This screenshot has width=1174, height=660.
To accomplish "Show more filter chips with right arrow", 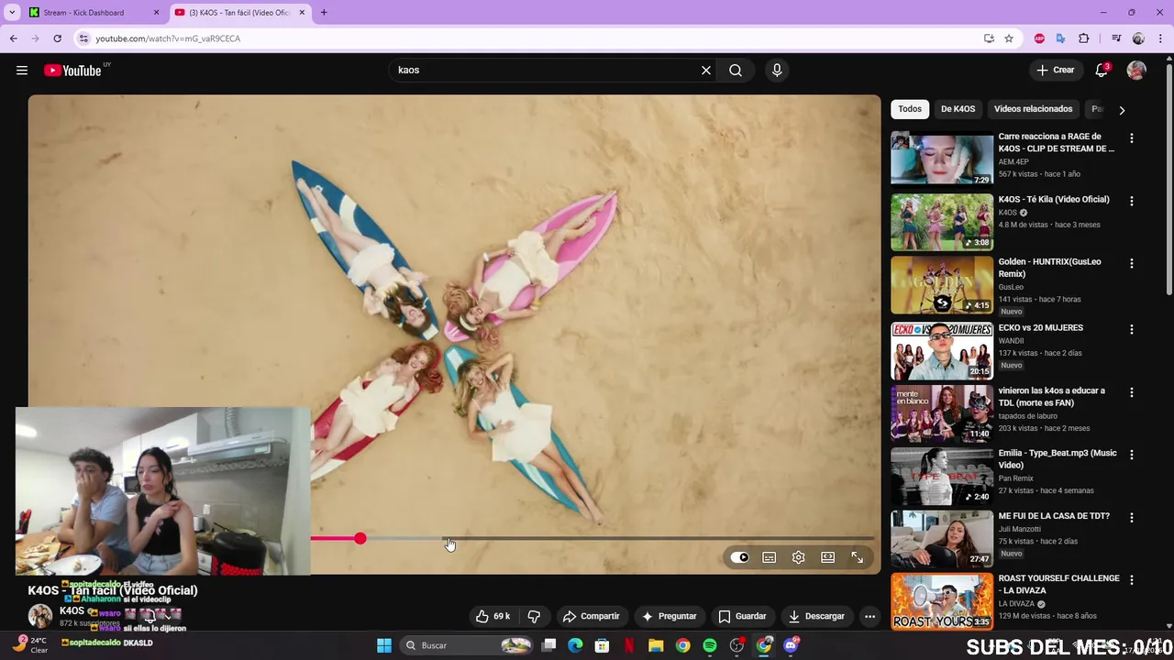I will [x=1122, y=110].
